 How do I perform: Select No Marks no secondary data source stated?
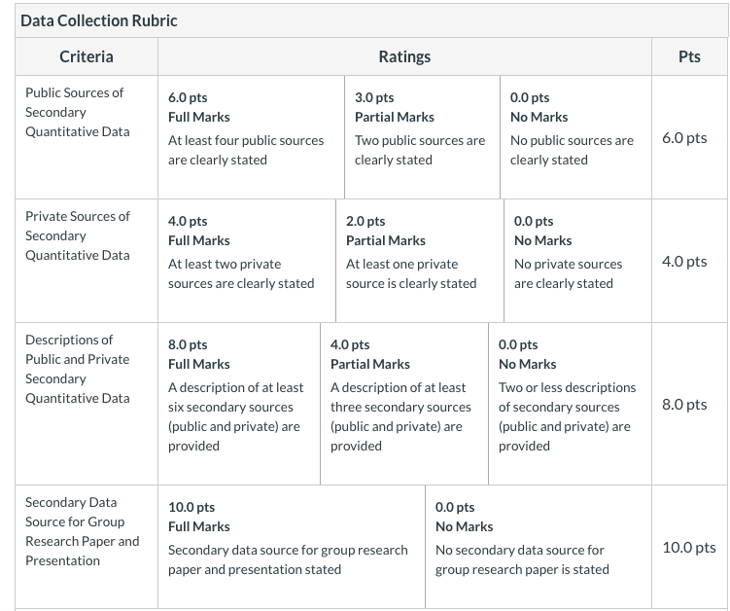click(539, 547)
